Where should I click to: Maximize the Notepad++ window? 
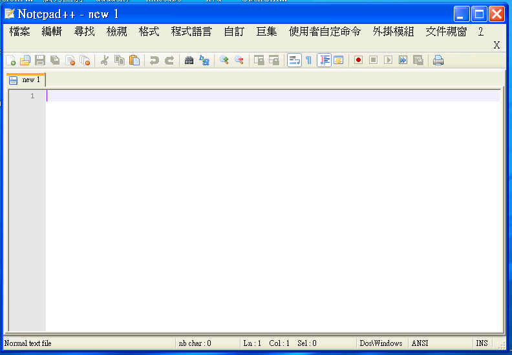pos(479,14)
